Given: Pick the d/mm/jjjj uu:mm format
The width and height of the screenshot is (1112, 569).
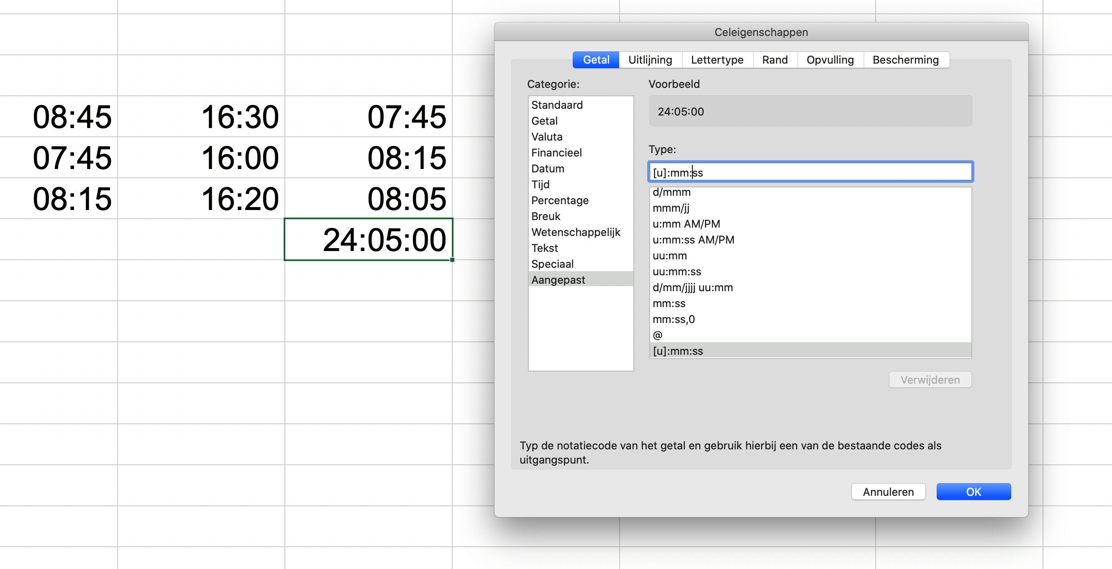Looking at the screenshot, I should point(693,287).
